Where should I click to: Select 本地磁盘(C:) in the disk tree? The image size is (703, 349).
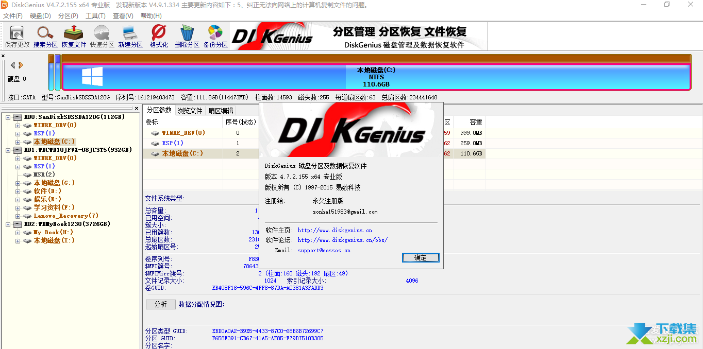click(x=55, y=142)
